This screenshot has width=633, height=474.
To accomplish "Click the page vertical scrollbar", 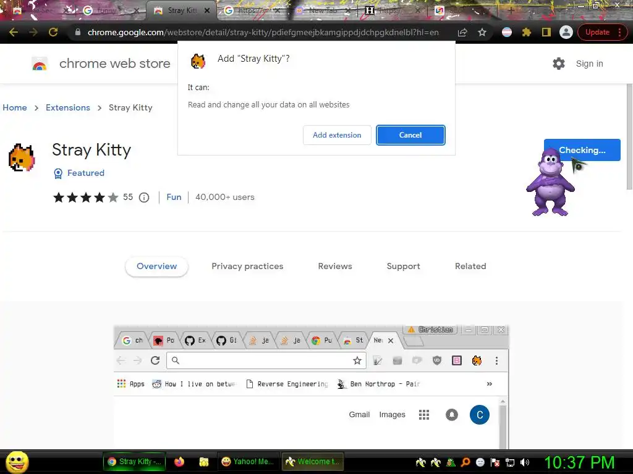I will tap(629, 137).
